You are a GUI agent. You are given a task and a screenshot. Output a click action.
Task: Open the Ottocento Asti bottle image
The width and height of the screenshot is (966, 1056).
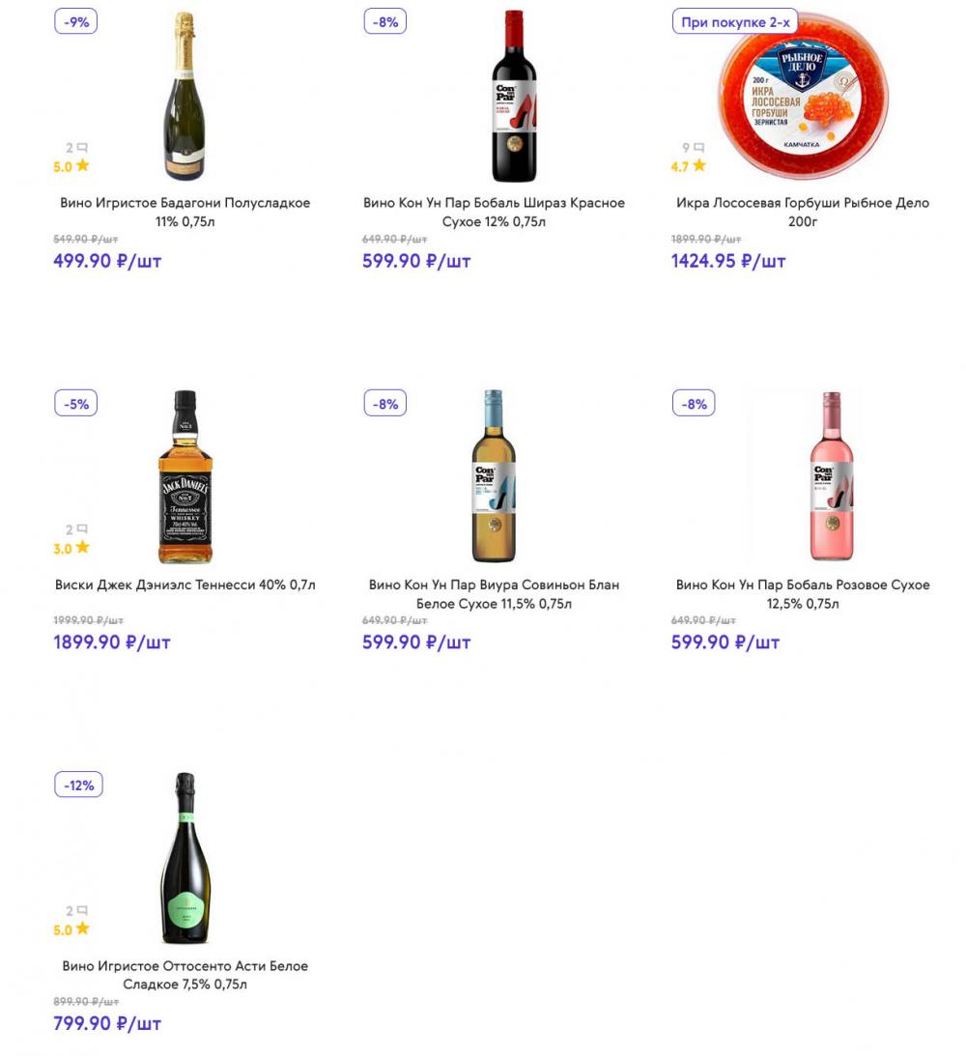click(x=185, y=858)
